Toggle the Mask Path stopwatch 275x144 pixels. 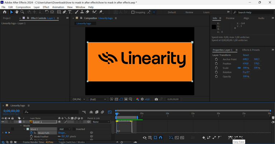click(32, 133)
